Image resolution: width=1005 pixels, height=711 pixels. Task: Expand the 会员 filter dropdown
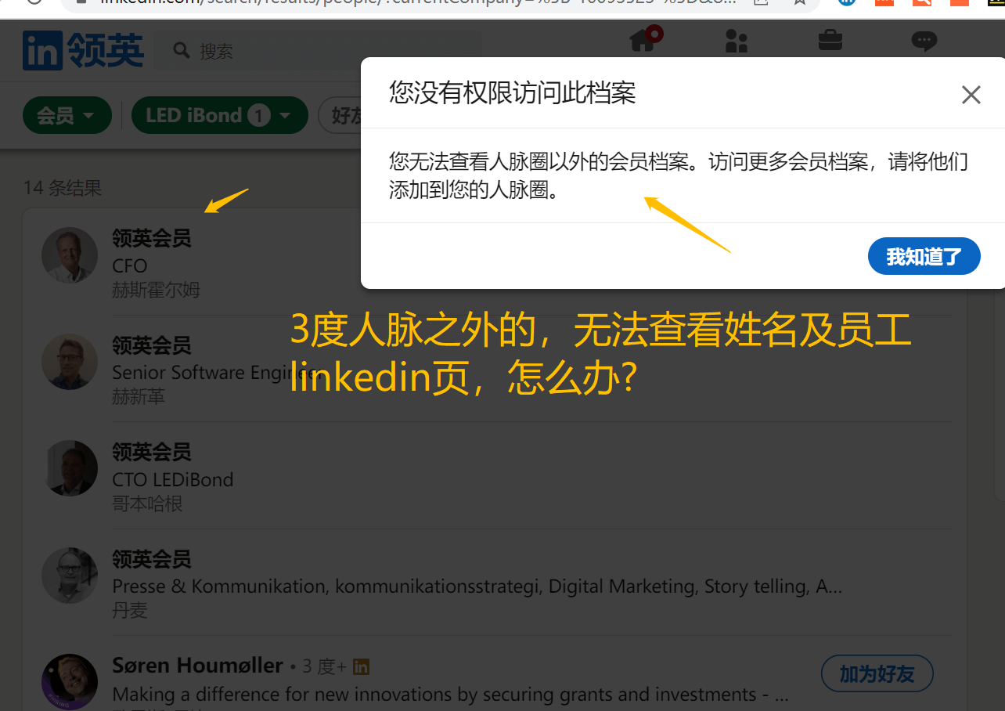pos(67,116)
